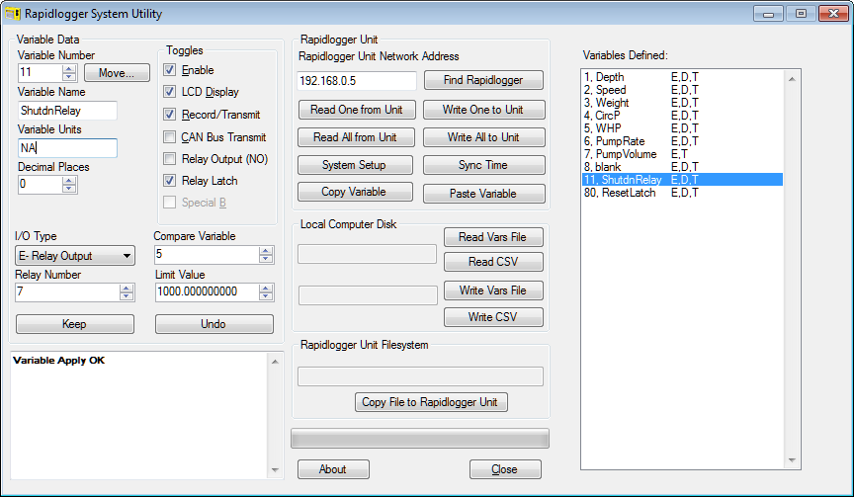The width and height of the screenshot is (854, 497).
Task: Increase Decimal Places with up arrow
Action: tap(69, 181)
